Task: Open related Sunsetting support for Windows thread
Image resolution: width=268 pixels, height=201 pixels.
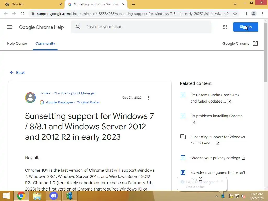Action: pos(217,140)
